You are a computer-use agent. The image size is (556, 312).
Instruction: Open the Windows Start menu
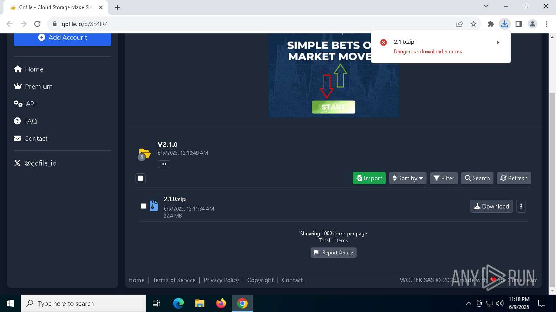coord(10,303)
